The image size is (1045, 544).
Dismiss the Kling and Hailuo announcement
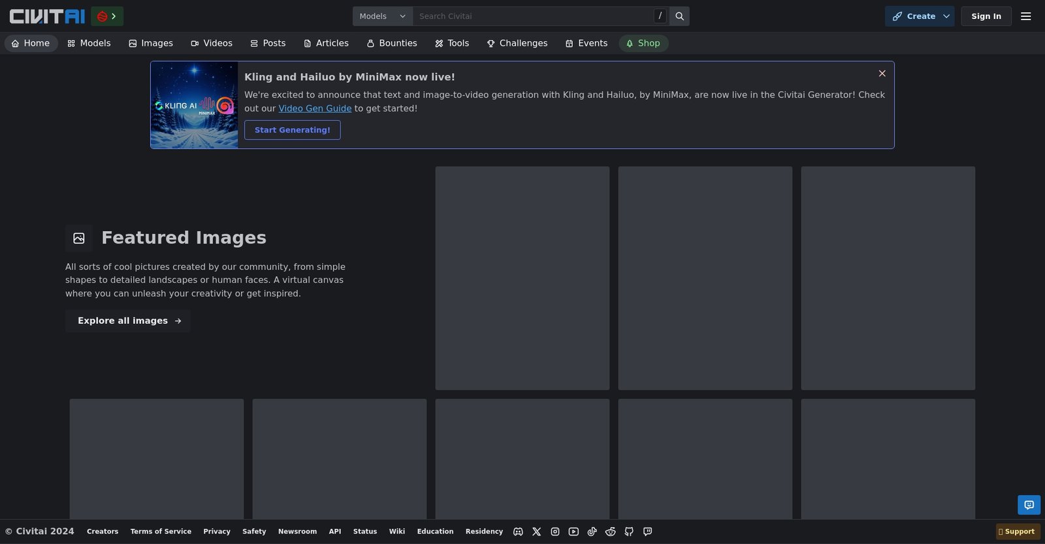click(882, 74)
